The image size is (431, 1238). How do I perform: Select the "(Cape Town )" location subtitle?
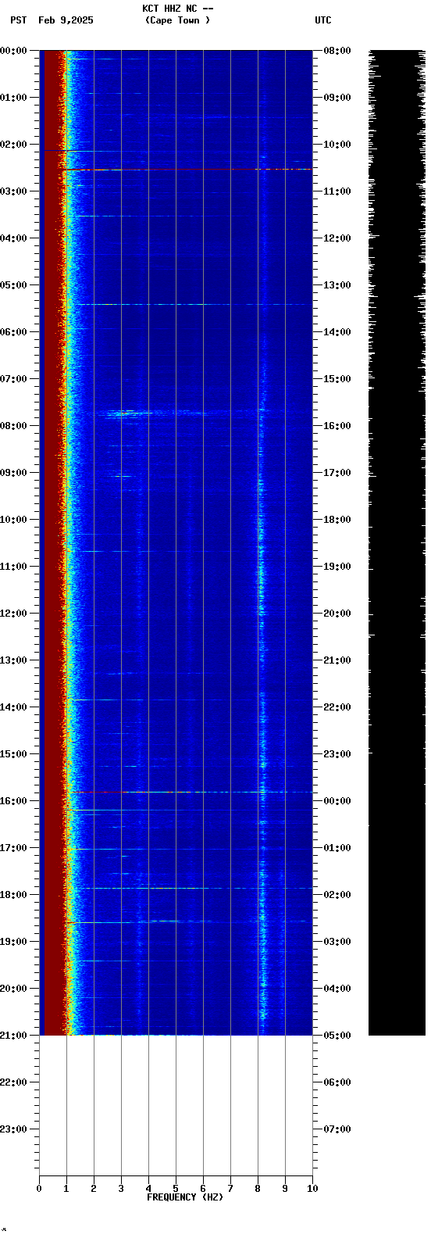coord(177,20)
